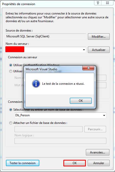Close the Microsoft Visual Studio message box
The width and height of the screenshot is (115, 172).
88,68
